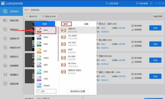Screen dimensions: 165x99
Task: Open 视频去水印 in the sidebar
Action: click(x=11, y=48)
